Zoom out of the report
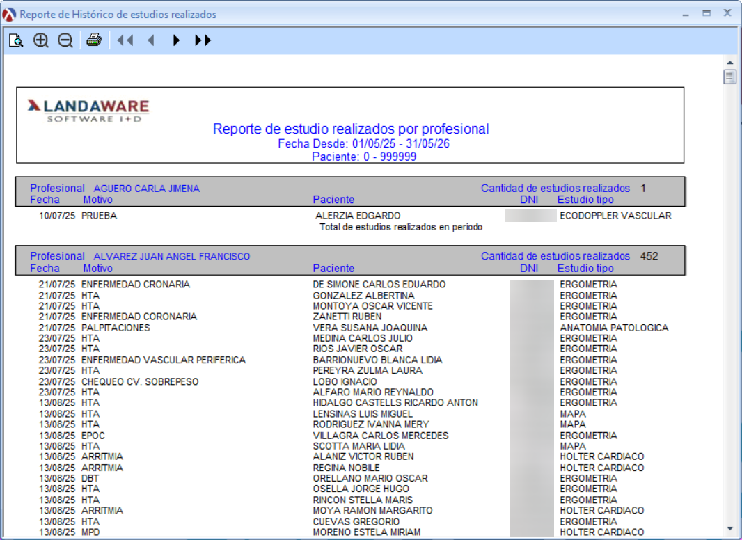 click(x=65, y=40)
